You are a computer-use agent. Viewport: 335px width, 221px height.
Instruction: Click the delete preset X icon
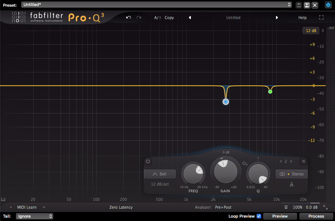pos(315,5)
